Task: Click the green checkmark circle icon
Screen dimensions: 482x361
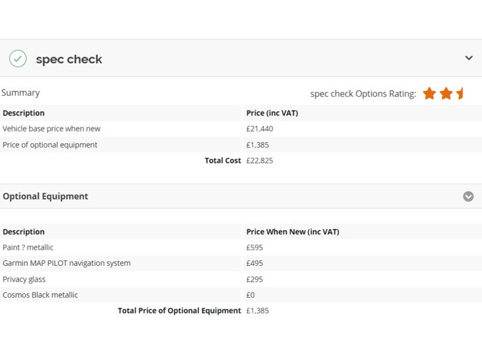Action: coord(18,58)
